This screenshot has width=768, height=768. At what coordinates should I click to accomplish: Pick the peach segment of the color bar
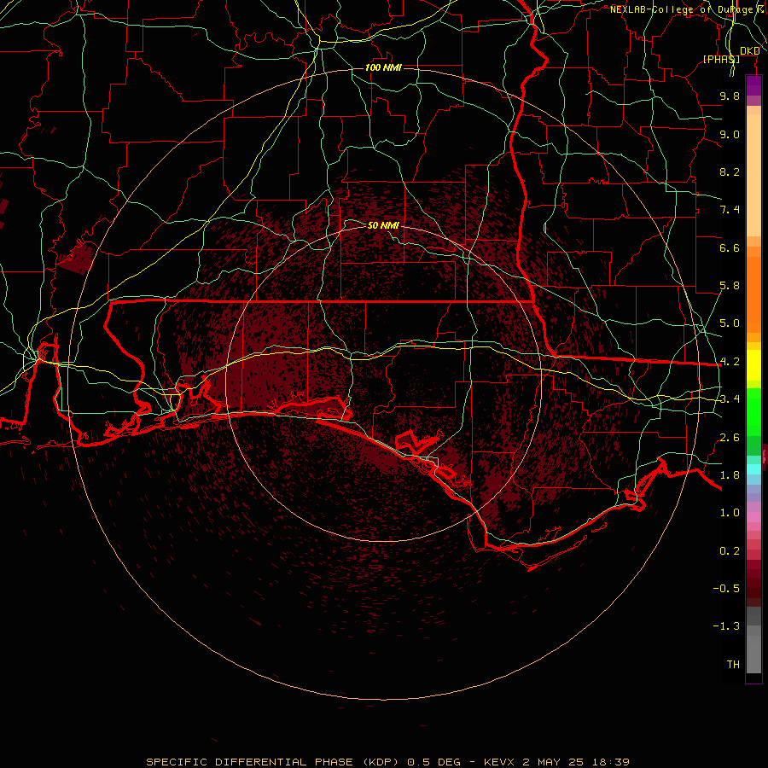pos(753,175)
